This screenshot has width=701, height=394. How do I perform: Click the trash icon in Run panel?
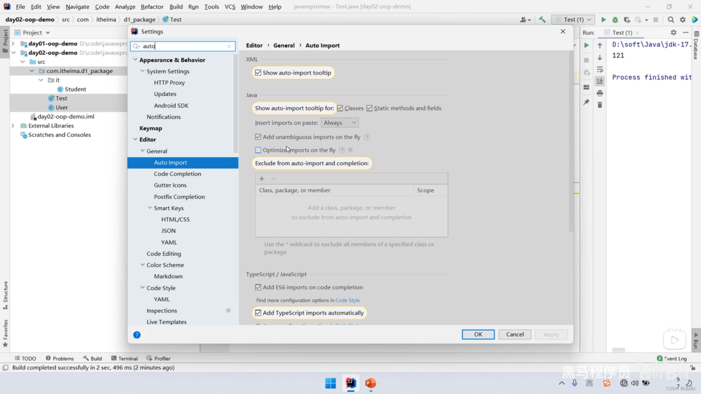pos(600,105)
